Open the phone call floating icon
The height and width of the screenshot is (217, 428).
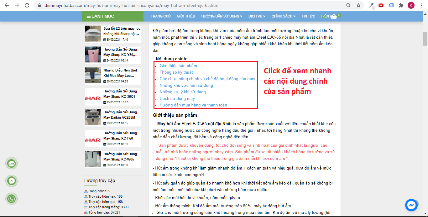coord(12,199)
